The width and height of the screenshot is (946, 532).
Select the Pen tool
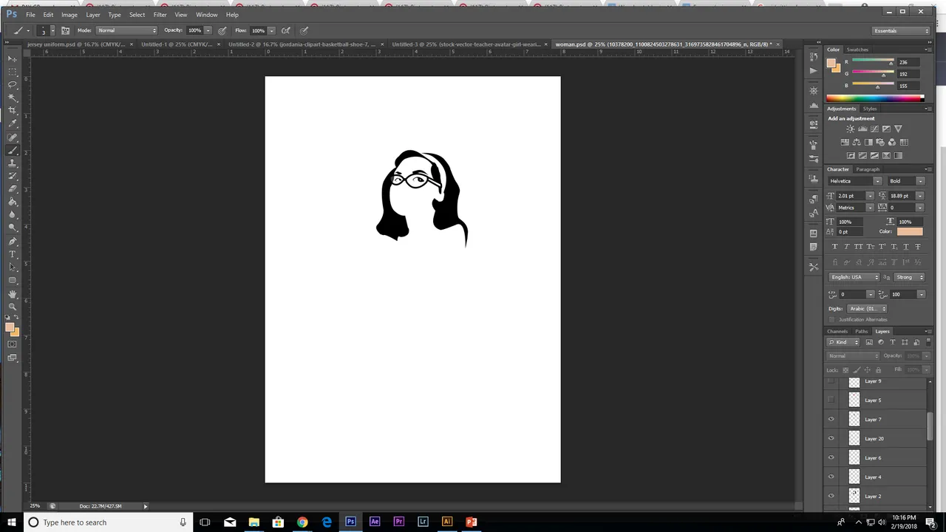point(13,242)
